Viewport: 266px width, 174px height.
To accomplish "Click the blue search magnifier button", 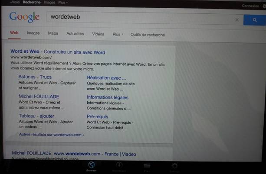I will (255, 20).
